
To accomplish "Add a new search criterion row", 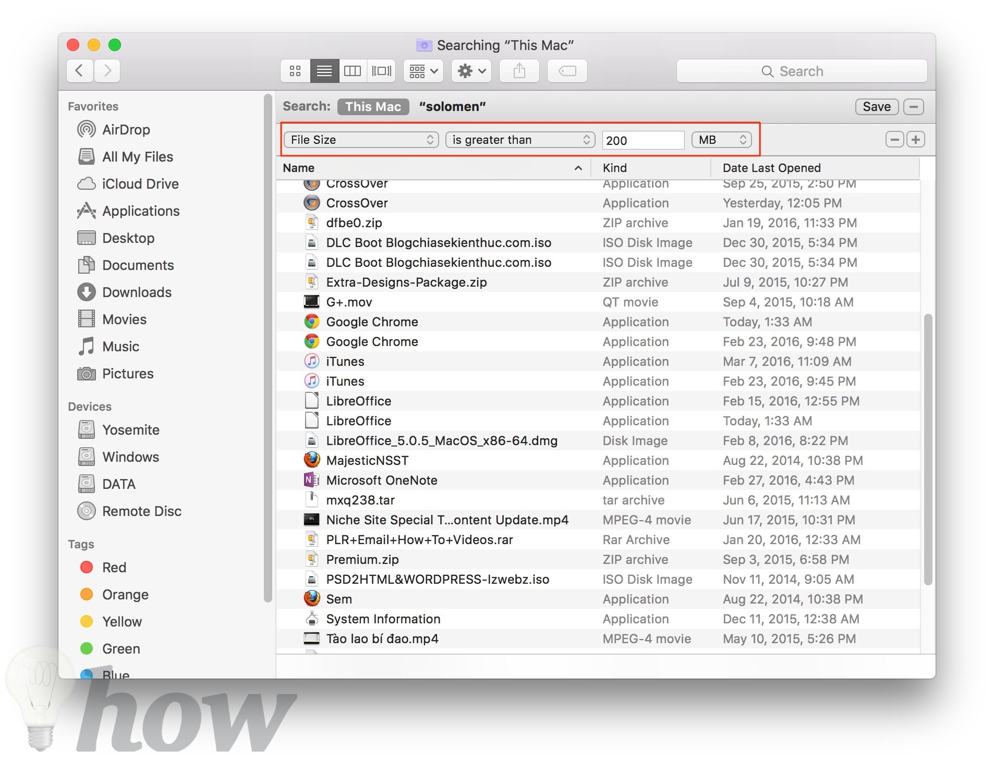I will [916, 140].
